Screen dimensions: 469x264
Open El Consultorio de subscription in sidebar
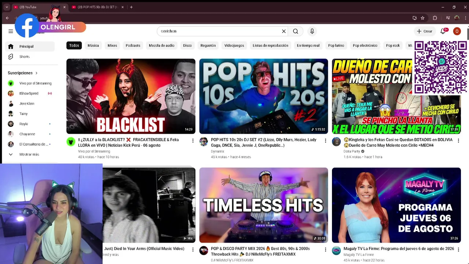point(30,144)
